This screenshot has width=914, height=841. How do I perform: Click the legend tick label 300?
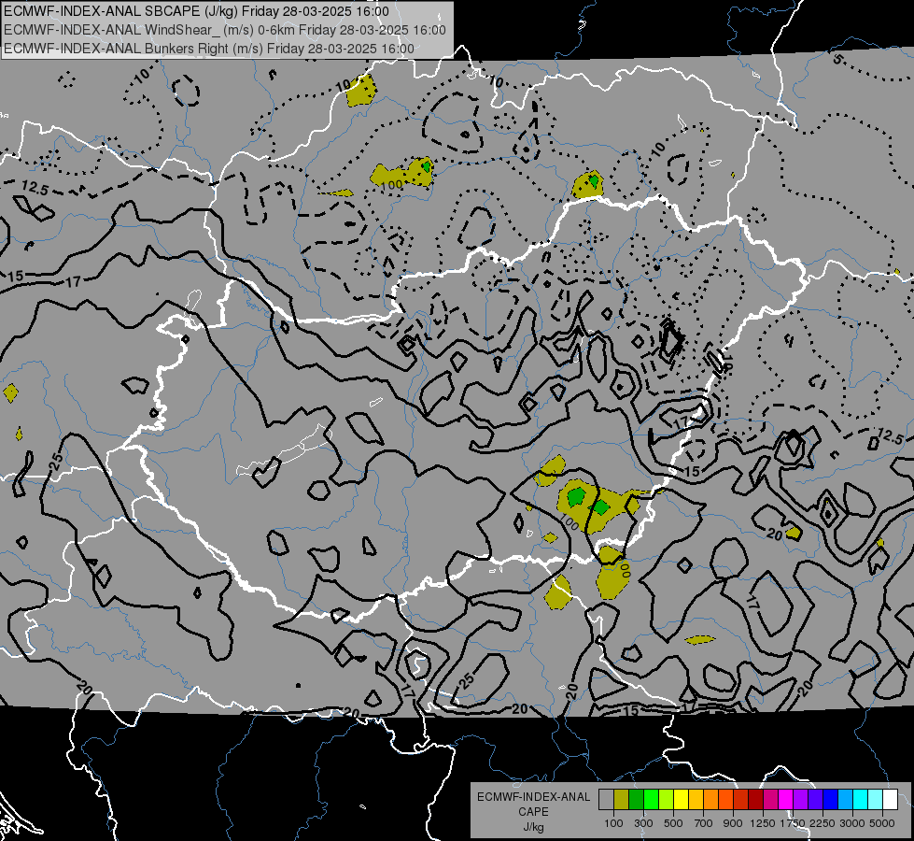(x=643, y=823)
